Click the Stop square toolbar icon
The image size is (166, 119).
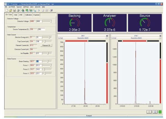[x=43, y=10]
